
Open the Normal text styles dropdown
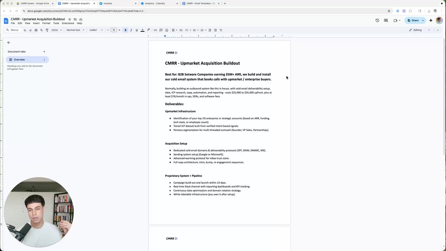pyautogui.click(x=75, y=30)
